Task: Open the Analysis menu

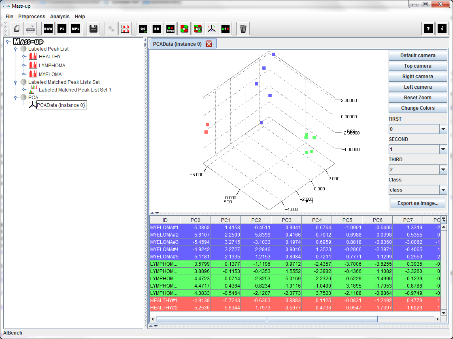Action: coord(60,17)
